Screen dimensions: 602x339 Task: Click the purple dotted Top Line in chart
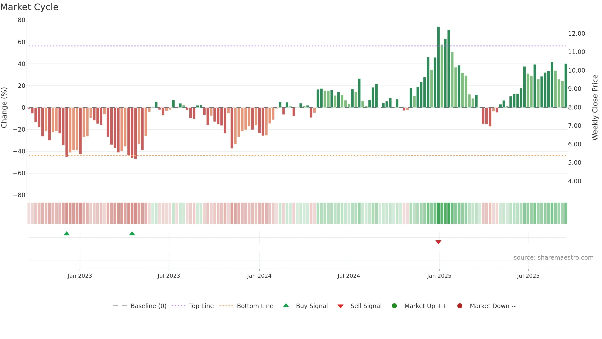pyautogui.click(x=297, y=46)
